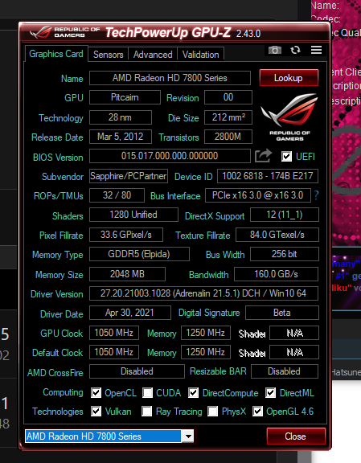
Task: Click Memory 1250 MHz in Default Clock row
Action: (x=206, y=352)
